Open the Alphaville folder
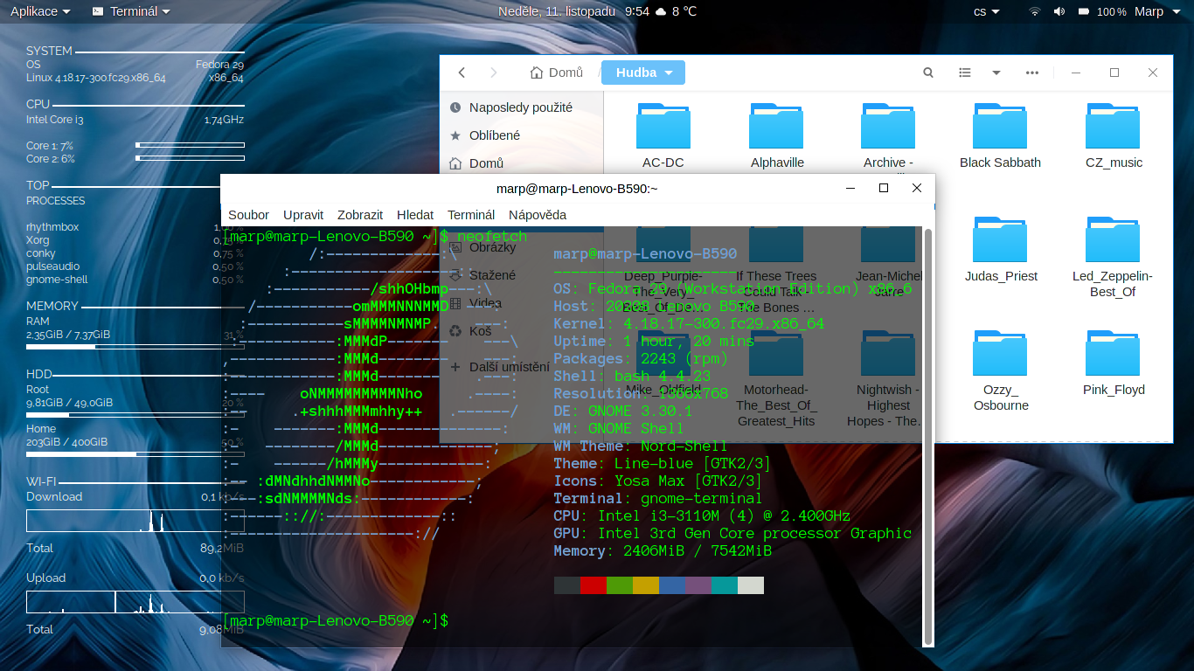1194x671 pixels. 776,135
